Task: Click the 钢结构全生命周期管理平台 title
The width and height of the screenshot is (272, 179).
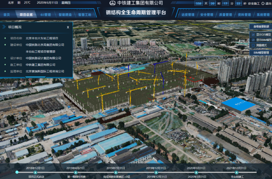Action: (x=136, y=13)
